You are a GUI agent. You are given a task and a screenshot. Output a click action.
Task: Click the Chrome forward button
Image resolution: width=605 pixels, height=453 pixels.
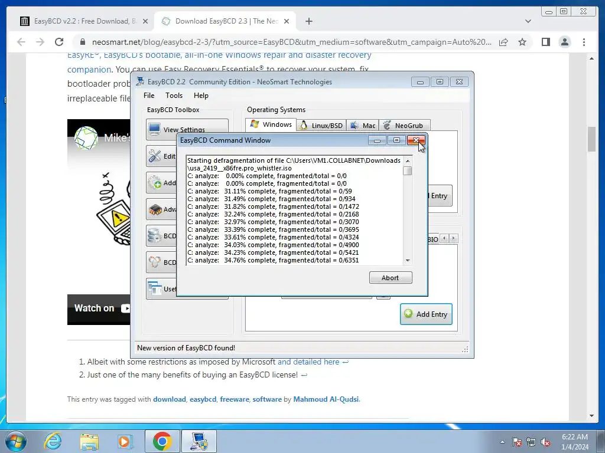click(40, 42)
